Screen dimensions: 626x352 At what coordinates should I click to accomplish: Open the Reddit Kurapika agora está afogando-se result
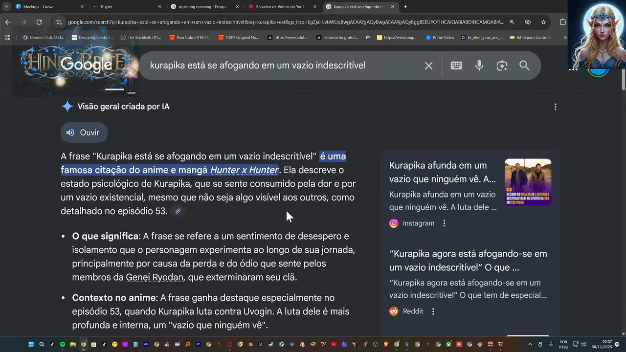[x=468, y=261]
